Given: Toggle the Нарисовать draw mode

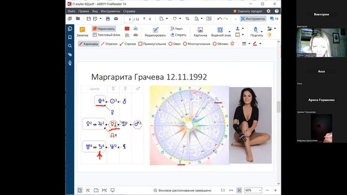Looking at the screenshot, I should click(x=104, y=29).
